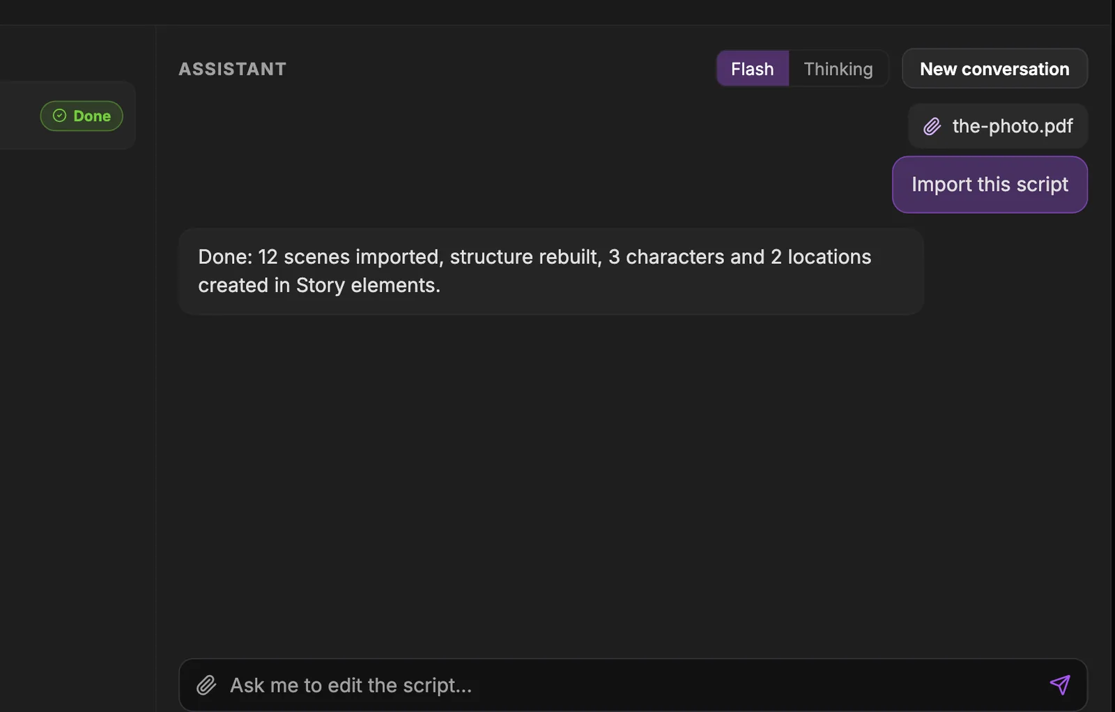Focus the 'Ask me to edit the script' field
1115x712 pixels.
pyautogui.click(x=633, y=685)
